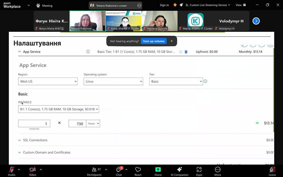The width and height of the screenshot is (283, 177).
Task: Start camera with the Video button
Action: tap(33, 171)
